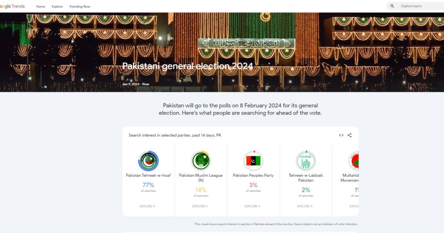Open the Explore menu item
The height and width of the screenshot is (233, 444).
(x=57, y=7)
